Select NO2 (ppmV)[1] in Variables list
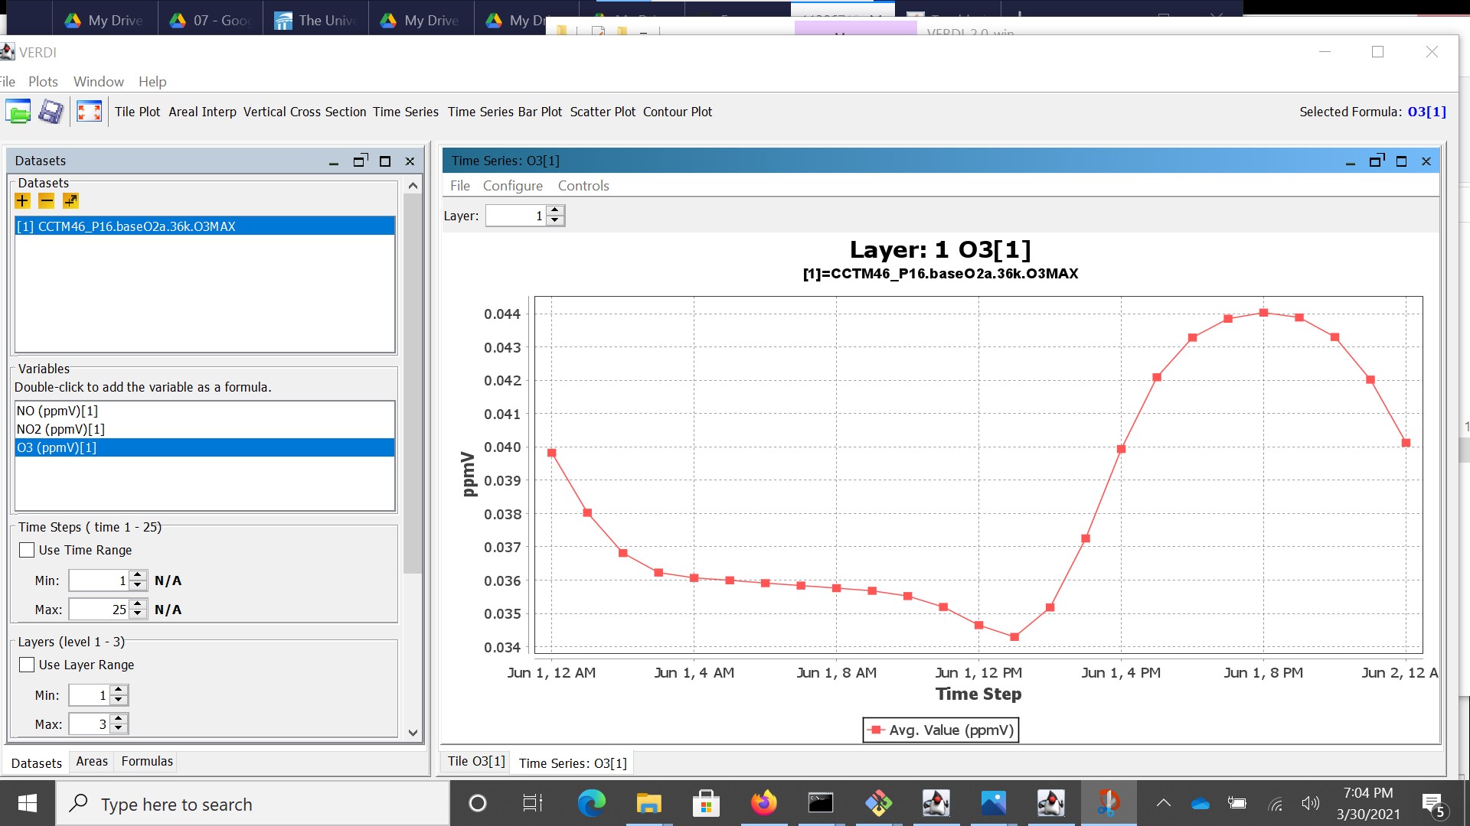 [x=61, y=429]
